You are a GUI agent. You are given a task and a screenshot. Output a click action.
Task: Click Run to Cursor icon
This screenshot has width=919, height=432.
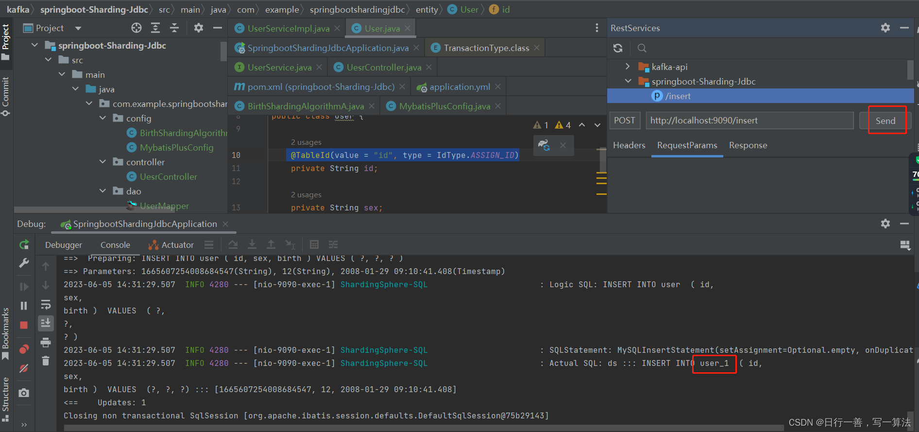tap(290, 244)
